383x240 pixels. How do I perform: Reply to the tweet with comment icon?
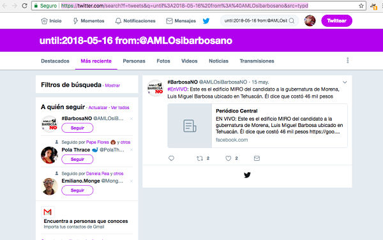pos(171,158)
